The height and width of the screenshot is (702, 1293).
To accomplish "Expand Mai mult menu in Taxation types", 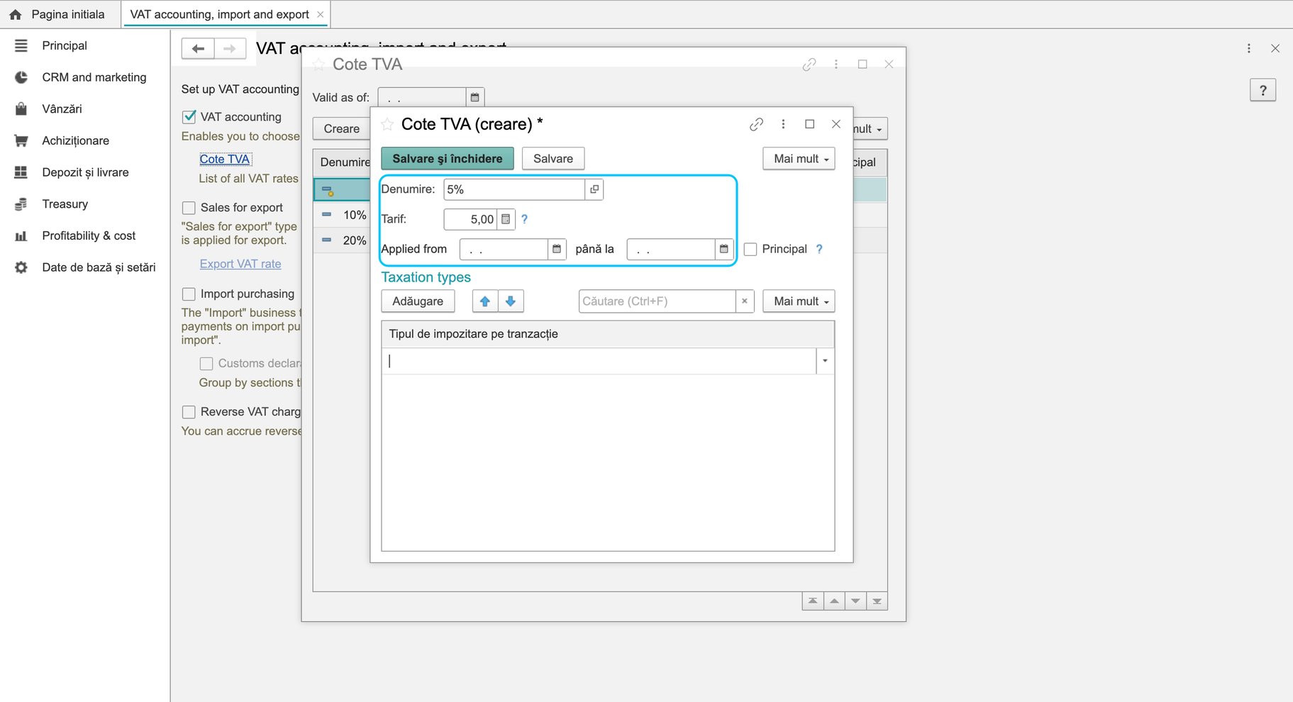I will (799, 301).
